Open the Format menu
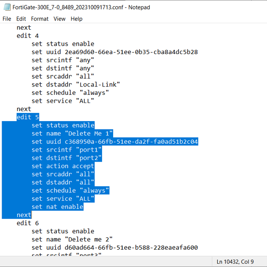The width and height of the screenshot is (267, 267). [39, 19]
